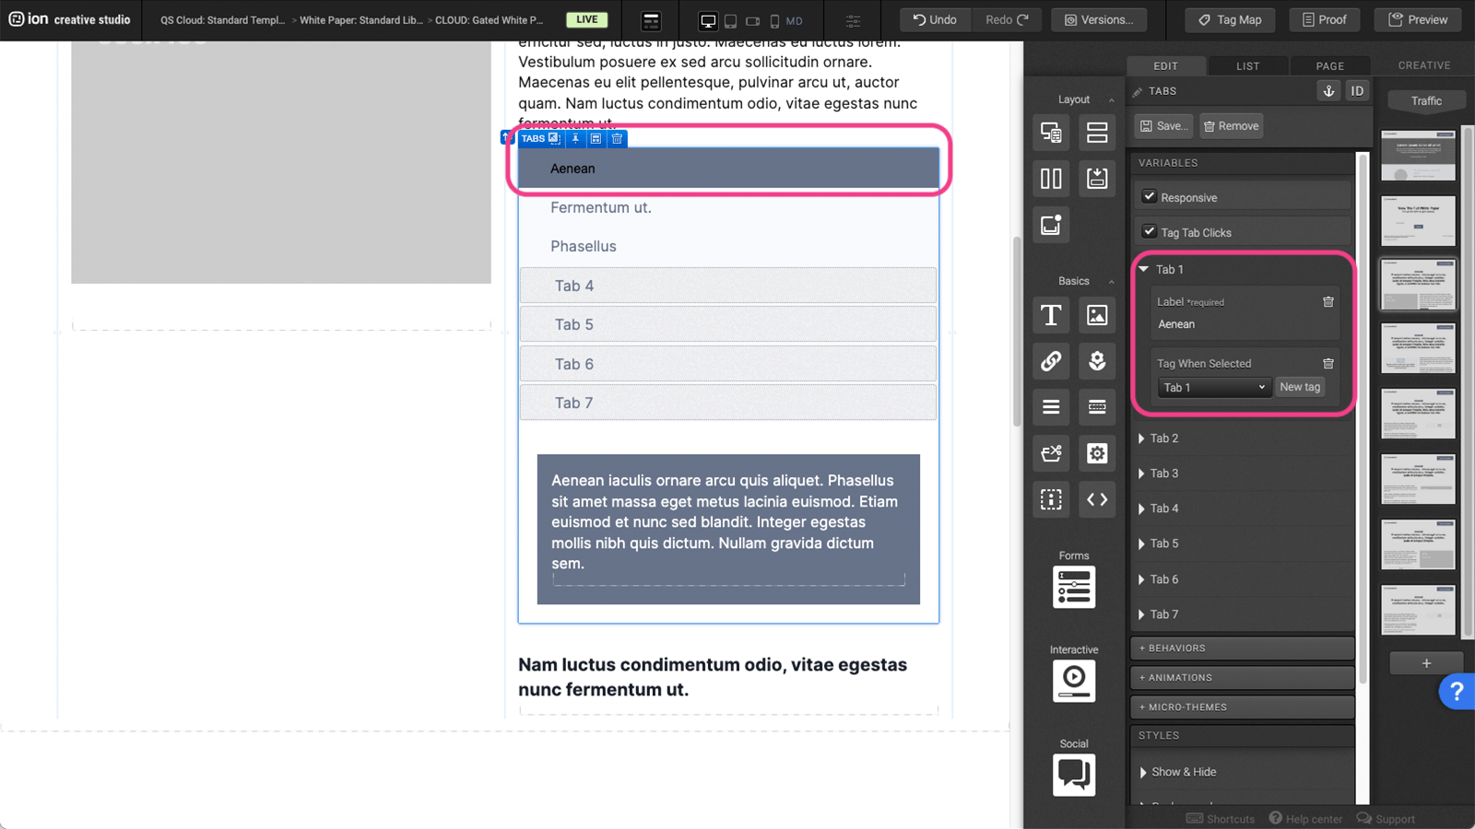Switch to the LIST tab

[1247, 66]
